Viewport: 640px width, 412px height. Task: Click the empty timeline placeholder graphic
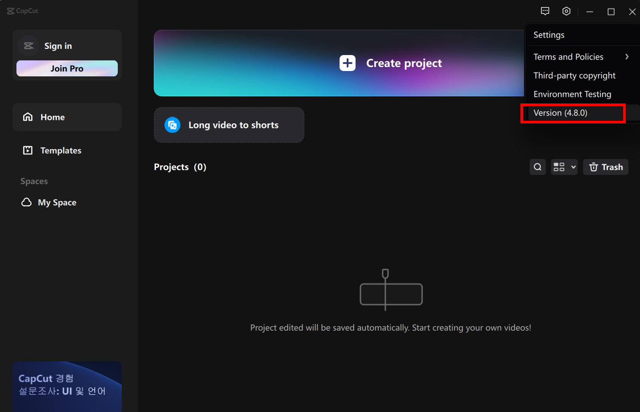(x=391, y=289)
